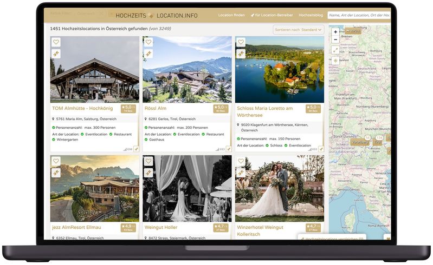Zoom in on the map

click(x=335, y=32)
